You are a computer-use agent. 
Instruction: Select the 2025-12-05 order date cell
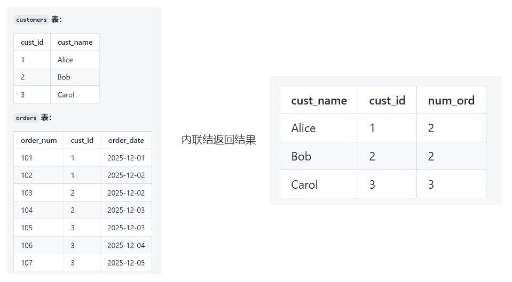pos(126,262)
